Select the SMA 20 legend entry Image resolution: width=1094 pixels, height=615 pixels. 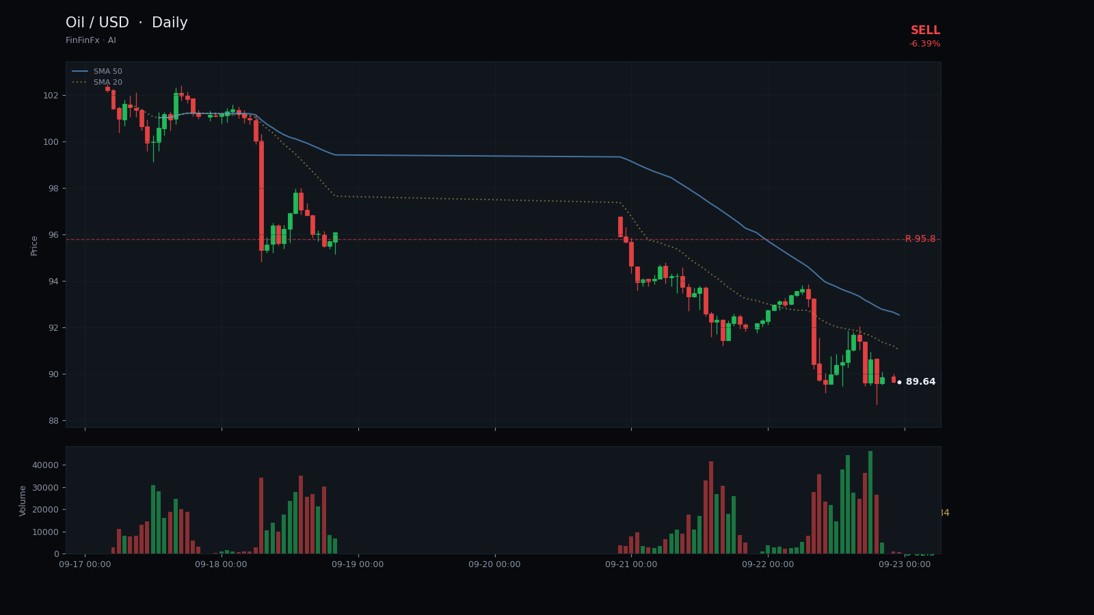97,83
